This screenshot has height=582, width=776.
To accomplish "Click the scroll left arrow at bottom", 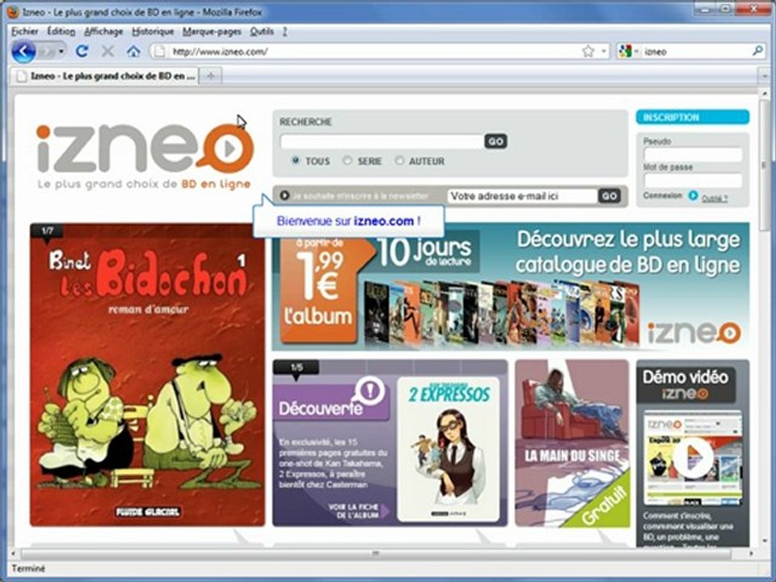I will (x=14, y=553).
